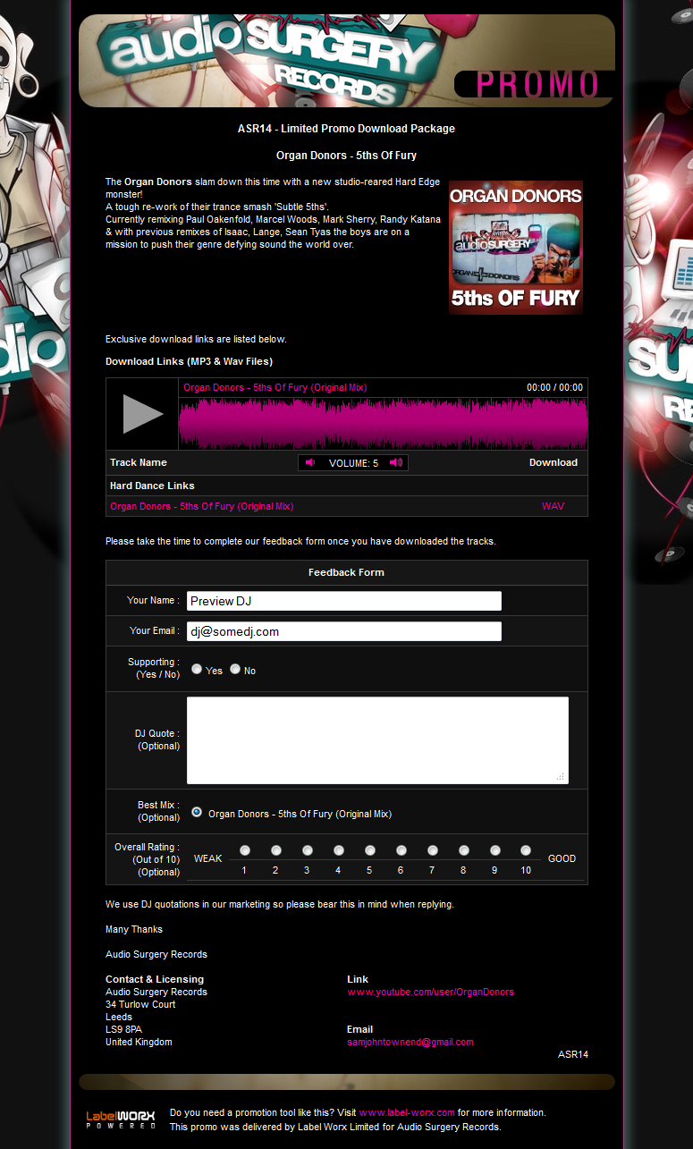Click the 5ths Of Fury cover artwork

pos(516,248)
